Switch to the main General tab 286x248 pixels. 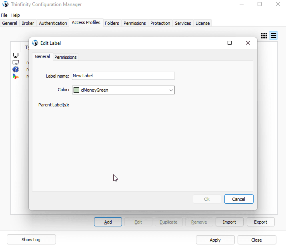[x=10, y=23]
